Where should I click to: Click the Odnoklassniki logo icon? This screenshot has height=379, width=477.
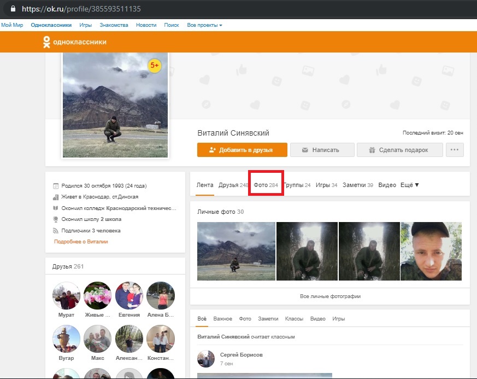coord(46,42)
